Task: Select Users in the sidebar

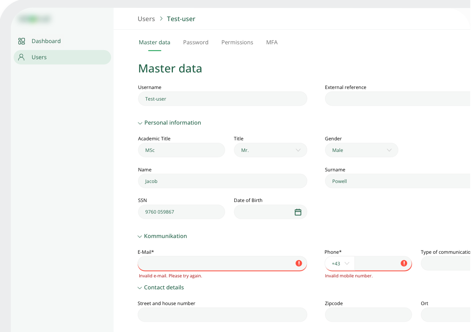Action: coord(62,57)
